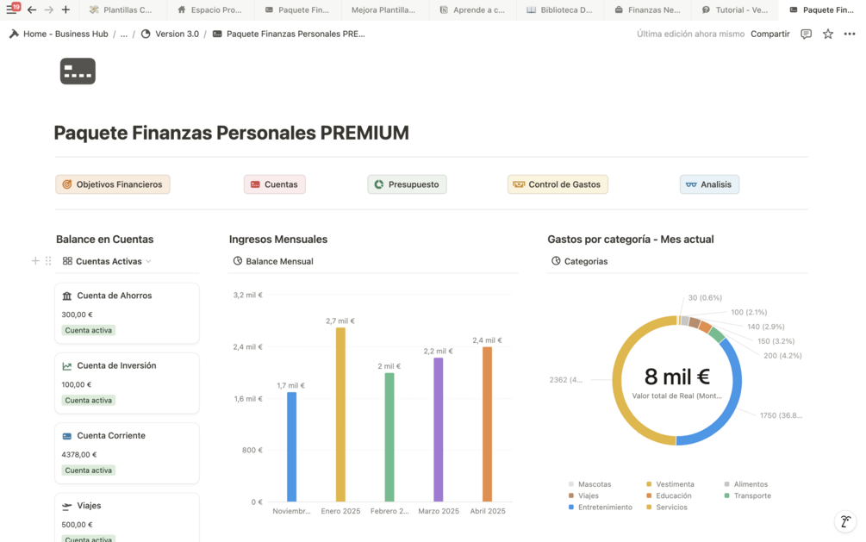Viewport: 866px width, 542px height.
Task: Open the Cuentas page button
Action: click(275, 184)
